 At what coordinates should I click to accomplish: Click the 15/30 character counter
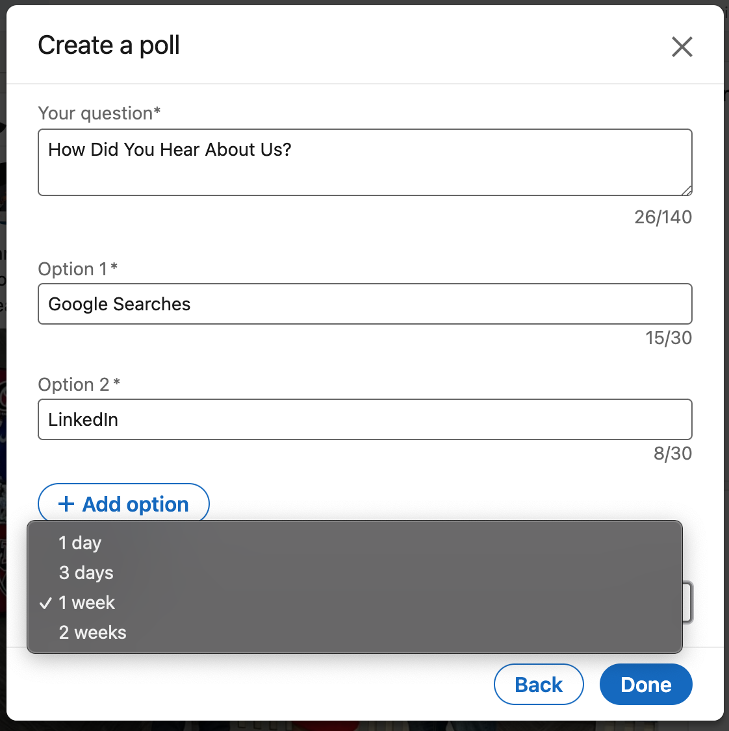tap(668, 338)
